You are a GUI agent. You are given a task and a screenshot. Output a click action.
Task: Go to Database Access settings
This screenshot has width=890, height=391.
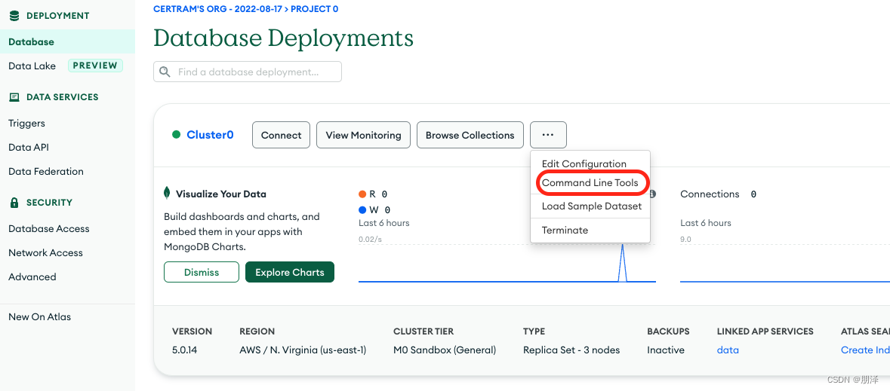(49, 229)
